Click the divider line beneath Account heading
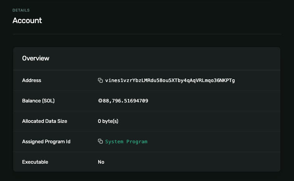 tap(147, 34)
